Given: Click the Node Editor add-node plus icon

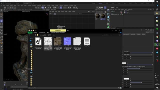Looking at the screenshot, I should [50, 13].
